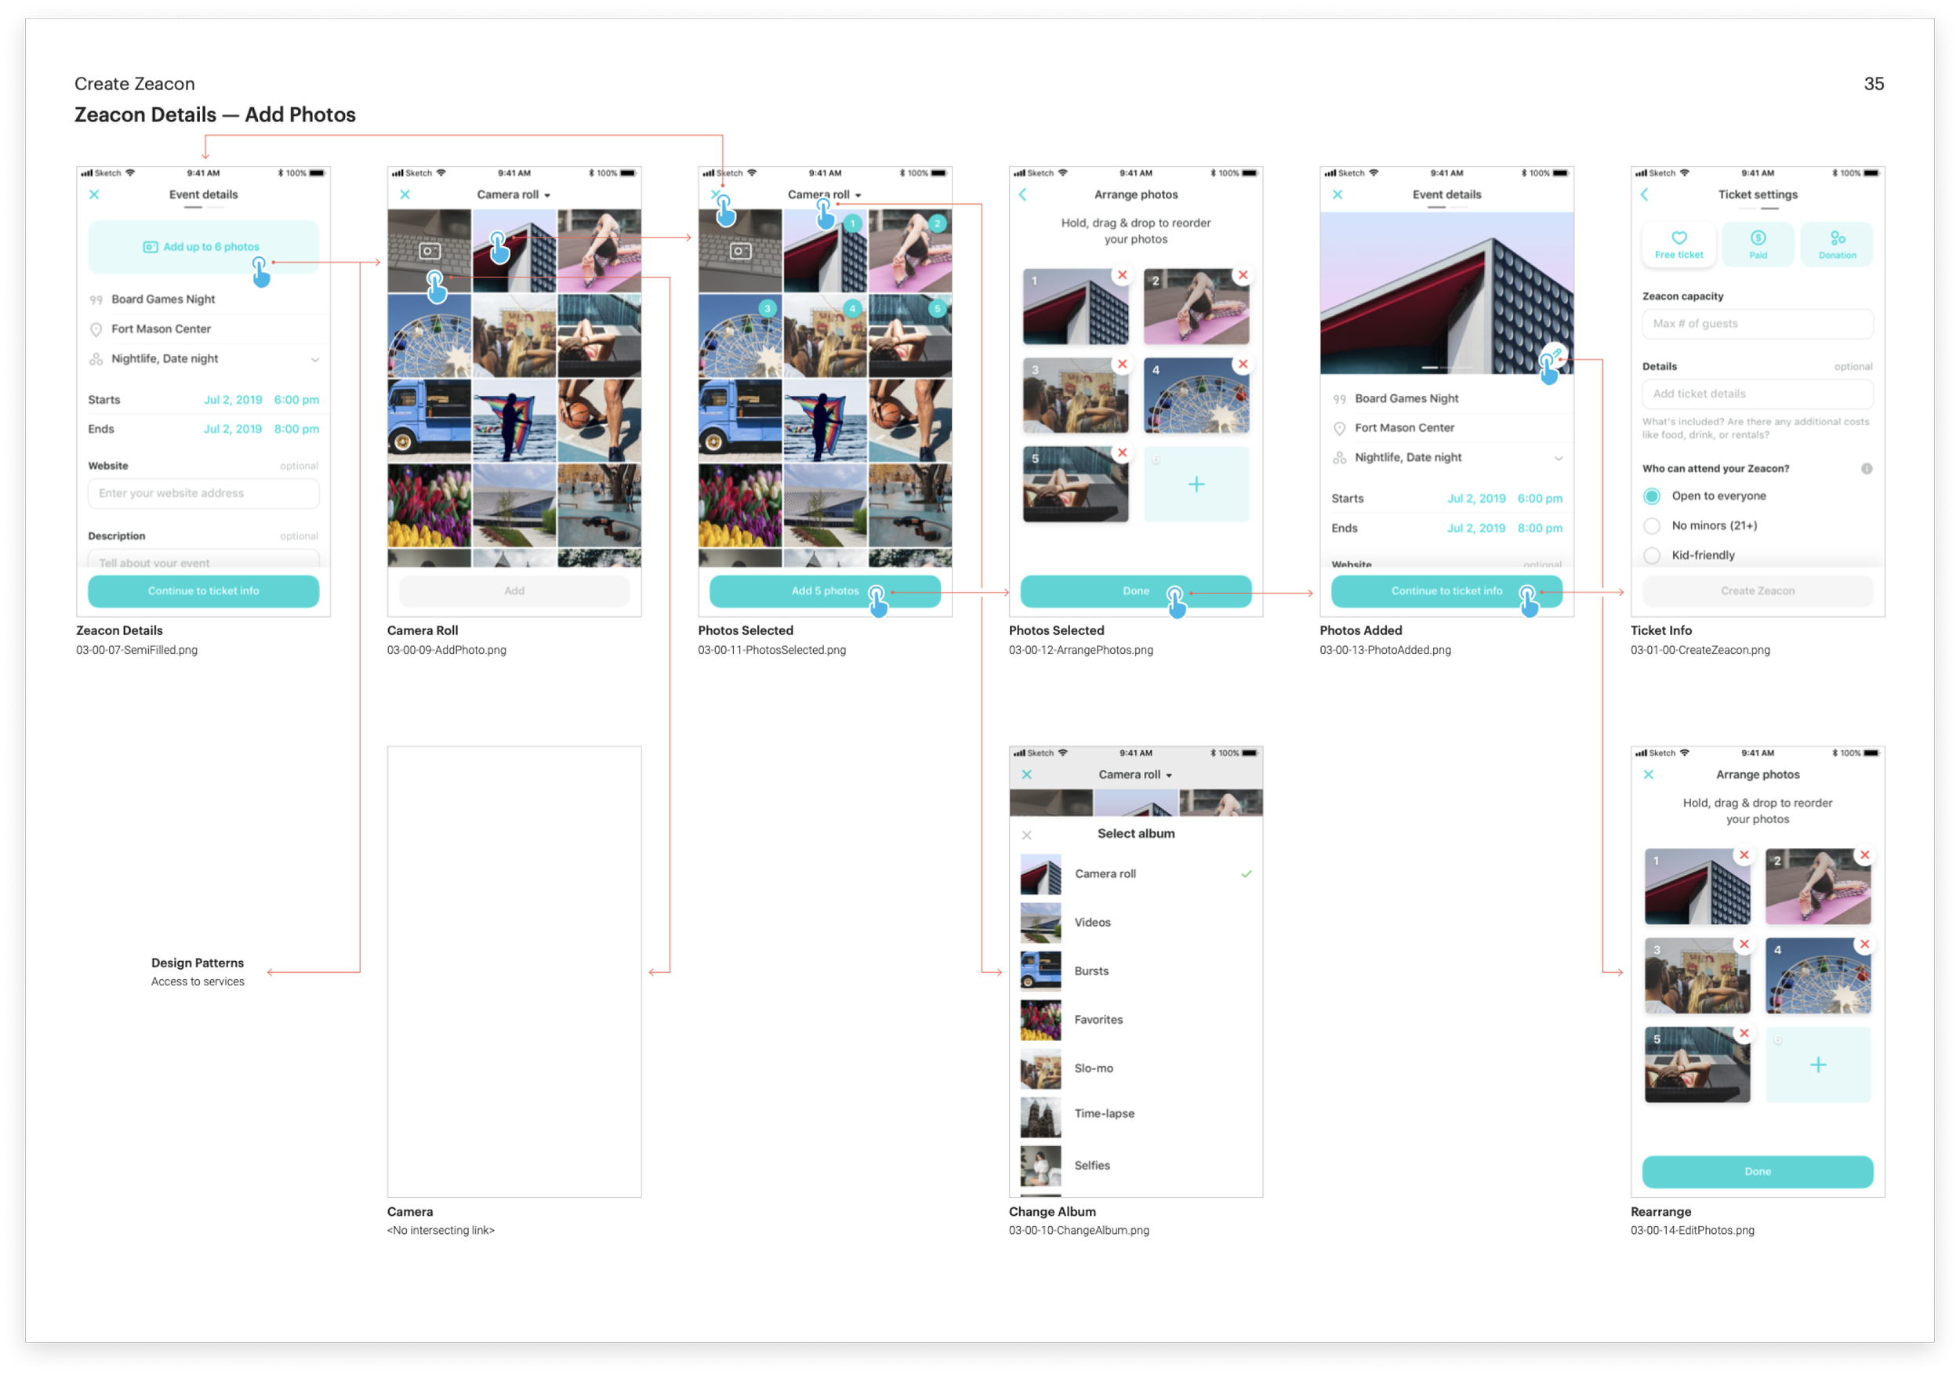Click the info icon beside Who can attend

1866,469
